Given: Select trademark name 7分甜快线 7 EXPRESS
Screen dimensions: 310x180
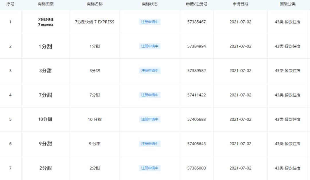Looking at the screenshot, I should (94, 22).
